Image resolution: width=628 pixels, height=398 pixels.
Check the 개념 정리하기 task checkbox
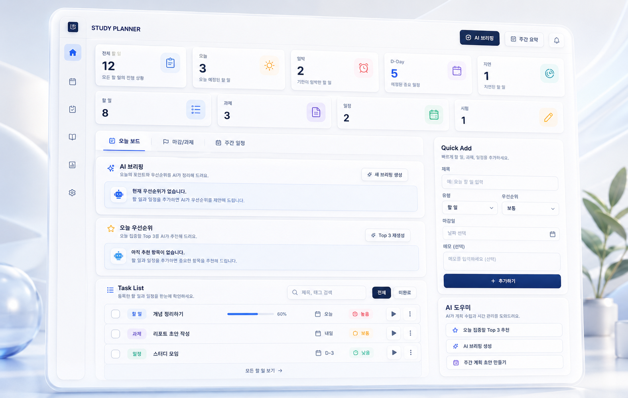[116, 314]
